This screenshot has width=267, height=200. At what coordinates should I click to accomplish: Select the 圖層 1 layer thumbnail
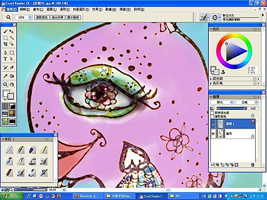click(220, 124)
